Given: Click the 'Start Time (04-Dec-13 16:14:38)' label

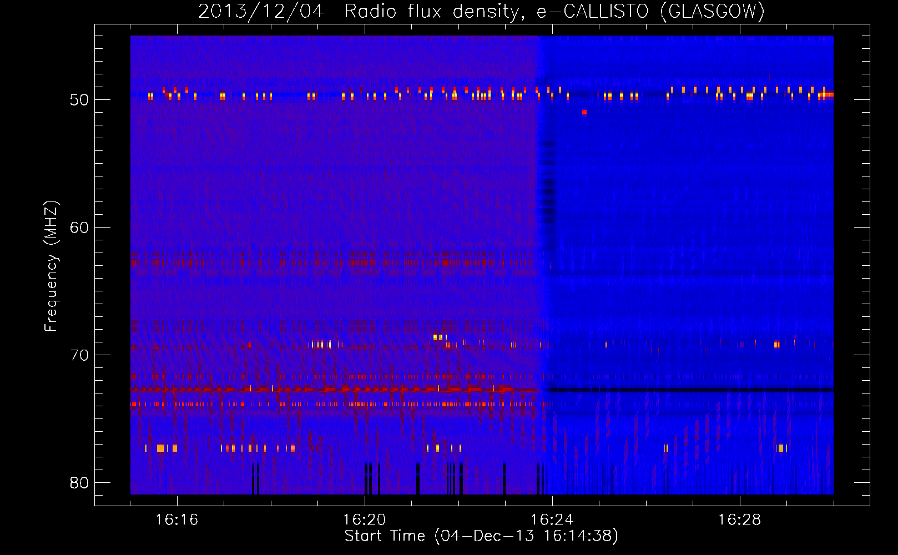Looking at the screenshot, I should tap(481, 536).
